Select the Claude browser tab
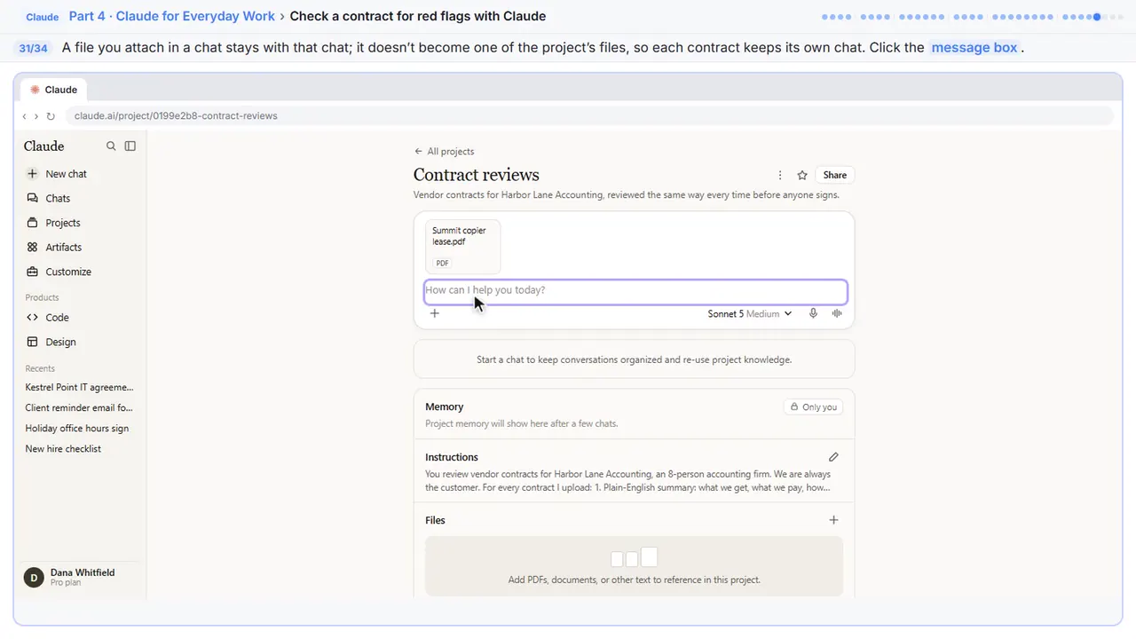Image resolution: width=1136 pixels, height=639 pixels. 54,90
